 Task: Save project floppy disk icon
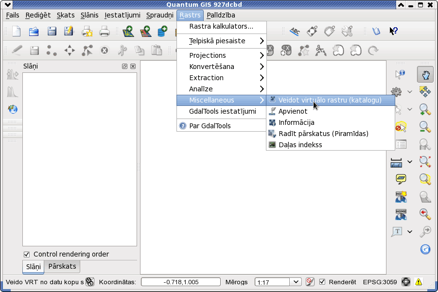(52, 31)
